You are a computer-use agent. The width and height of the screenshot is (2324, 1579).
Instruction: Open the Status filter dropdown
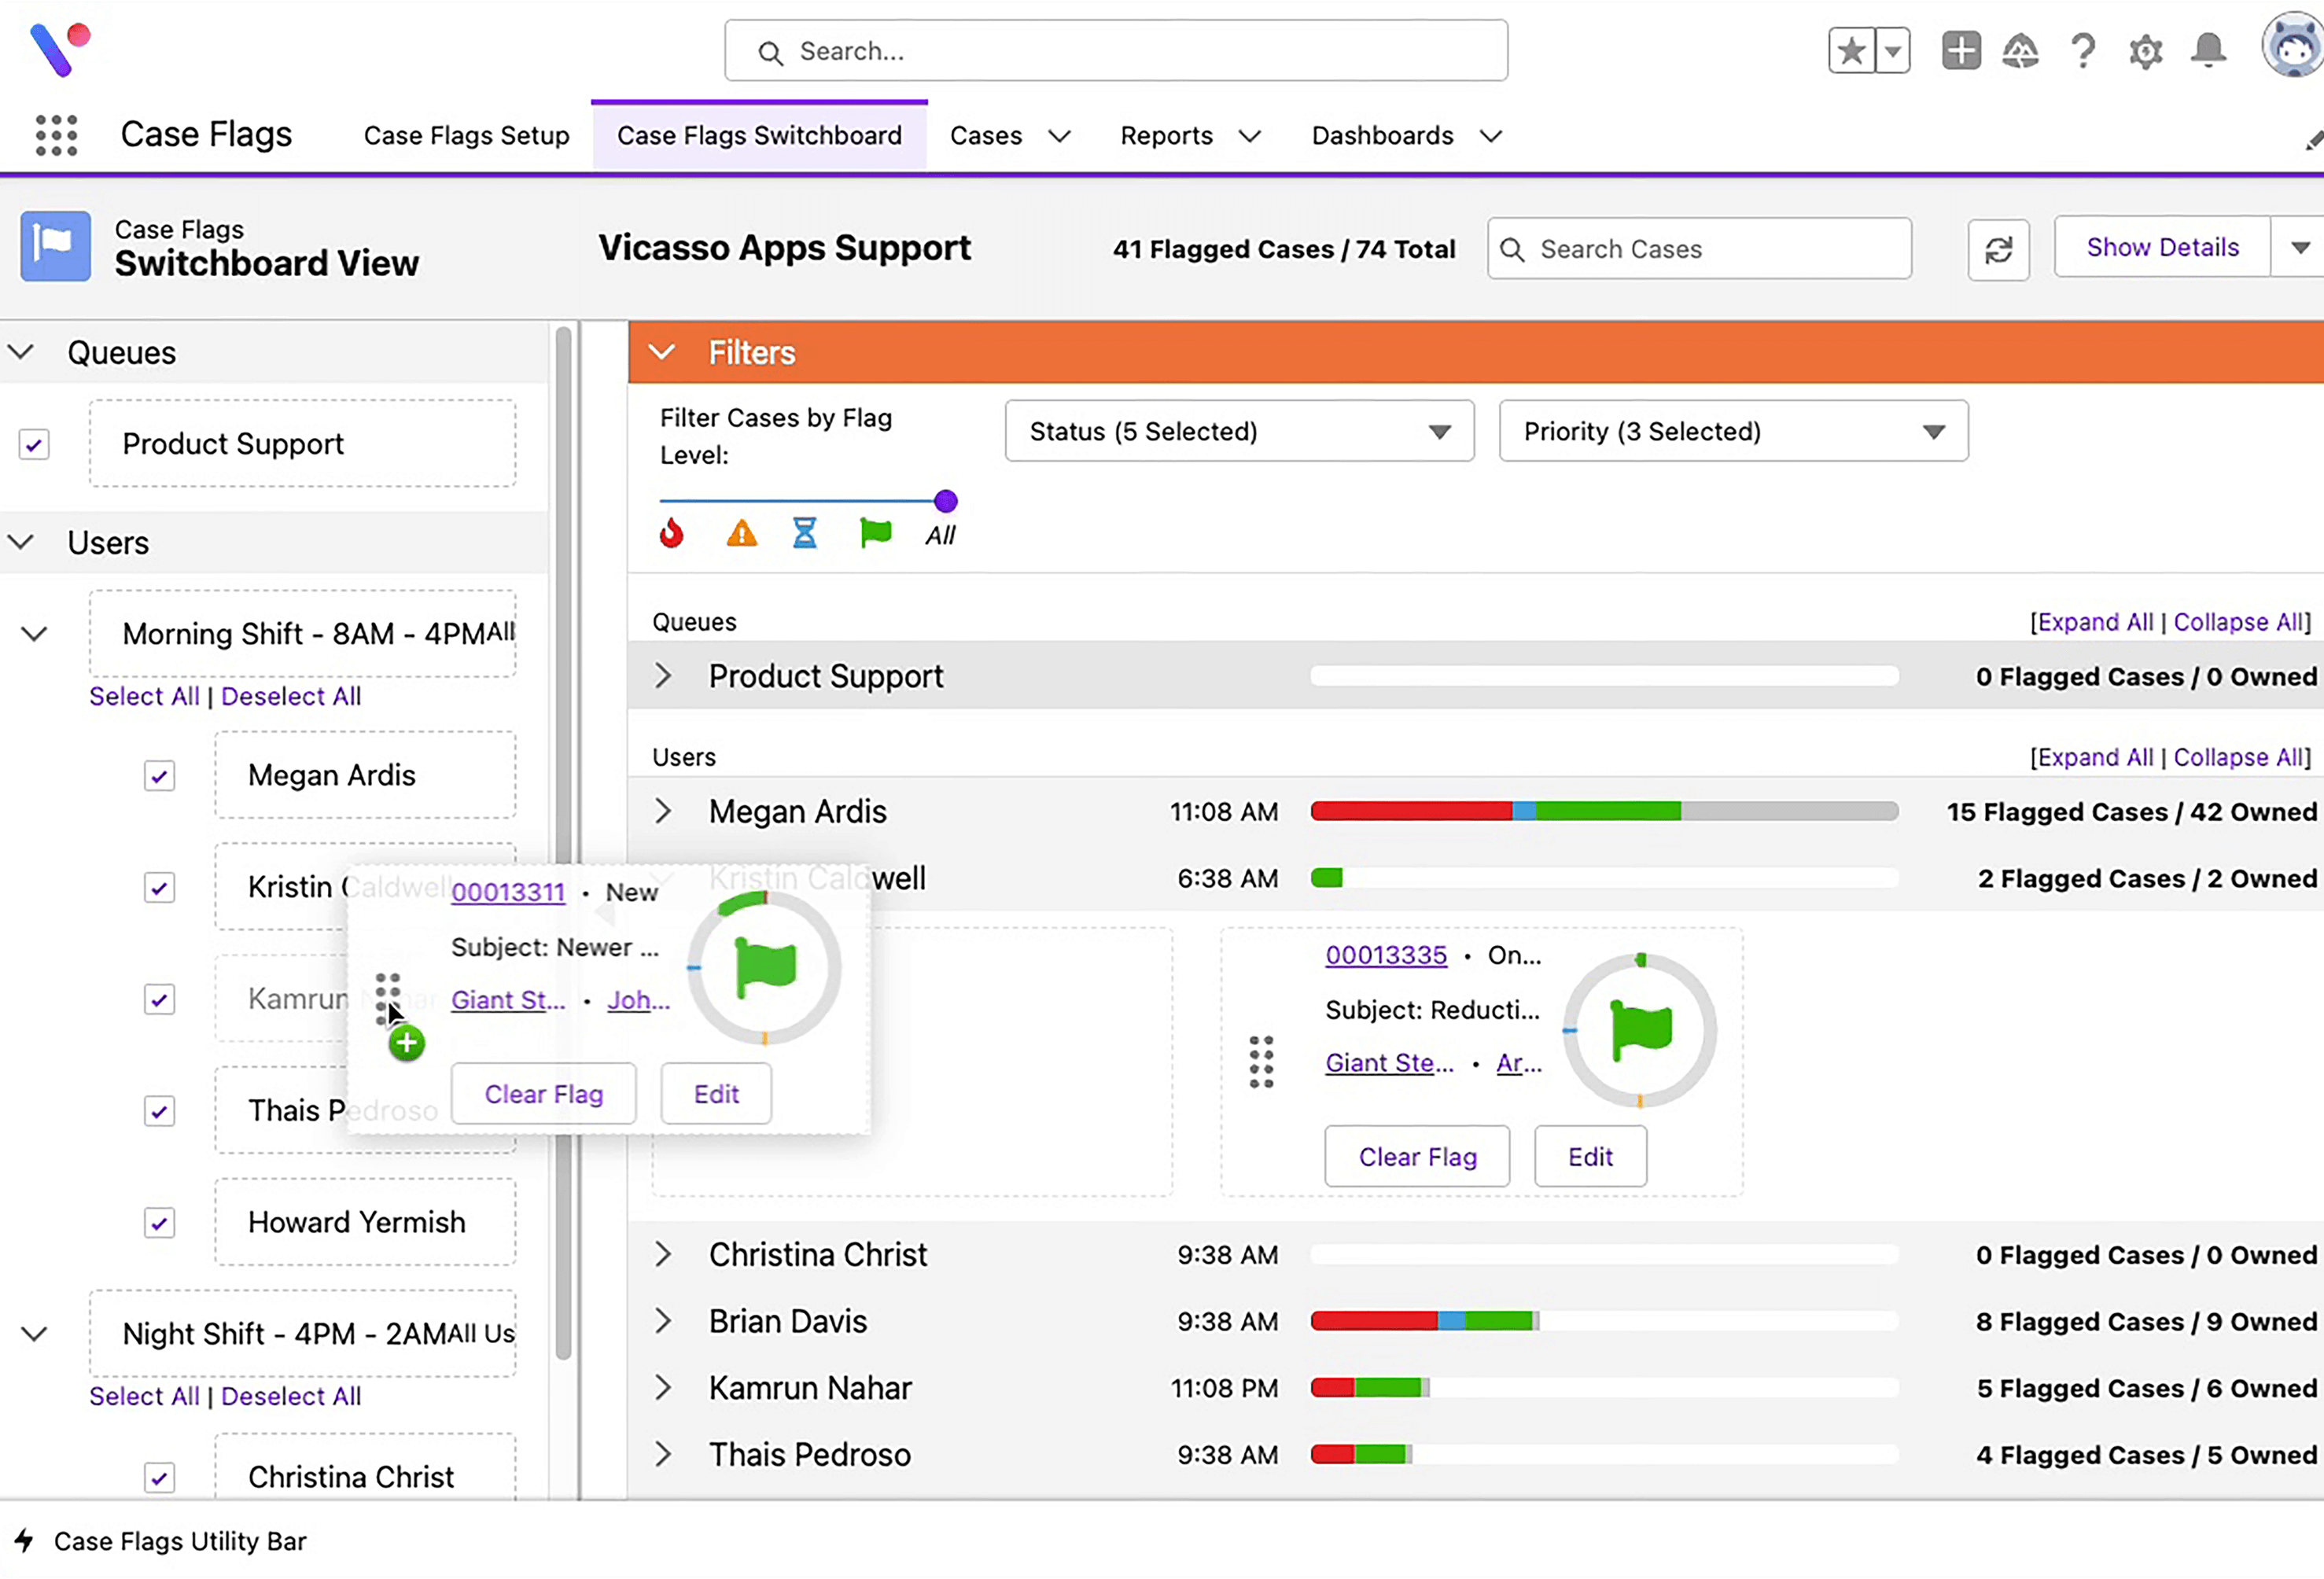click(x=1239, y=431)
